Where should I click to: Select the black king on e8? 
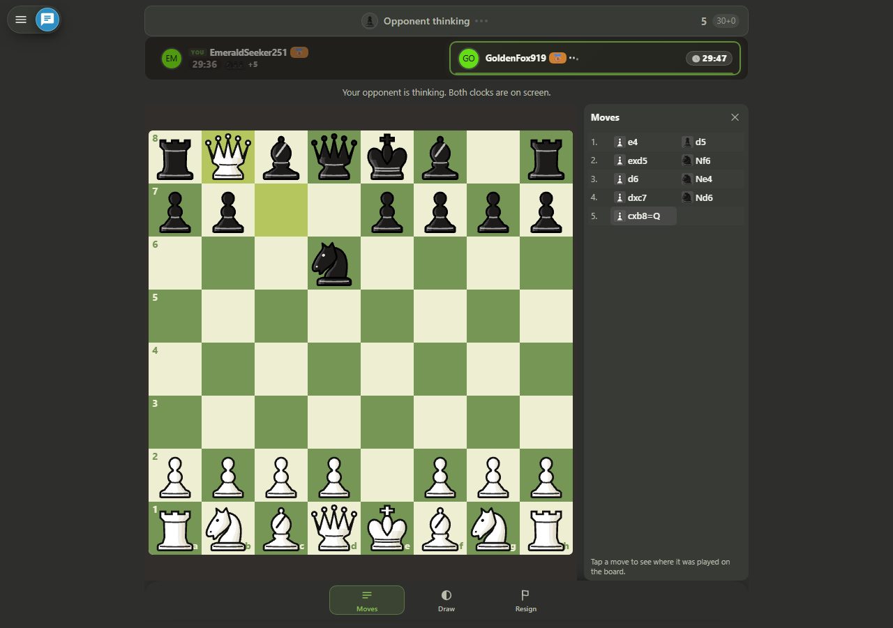click(x=387, y=157)
